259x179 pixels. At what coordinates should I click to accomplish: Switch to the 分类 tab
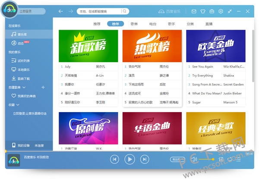[x=190, y=24]
